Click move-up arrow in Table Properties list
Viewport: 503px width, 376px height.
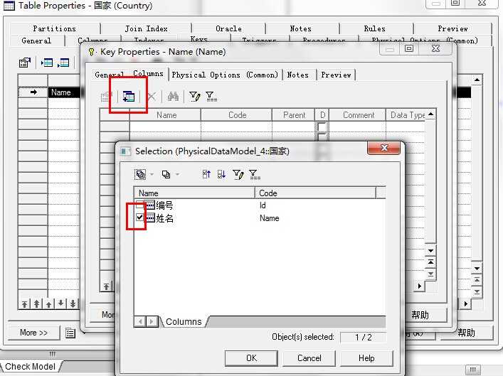tap(49, 304)
